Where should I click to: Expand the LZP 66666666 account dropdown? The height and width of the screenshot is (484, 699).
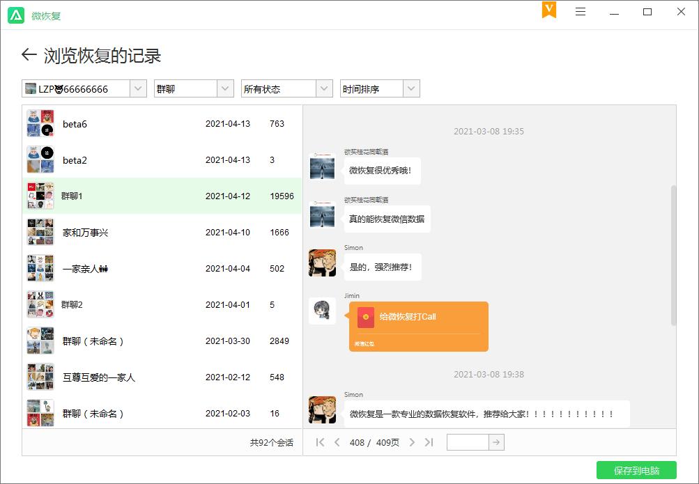[x=138, y=88]
